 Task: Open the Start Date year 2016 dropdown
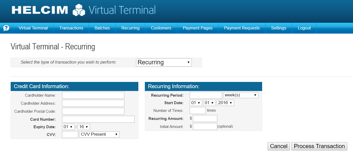225,103
